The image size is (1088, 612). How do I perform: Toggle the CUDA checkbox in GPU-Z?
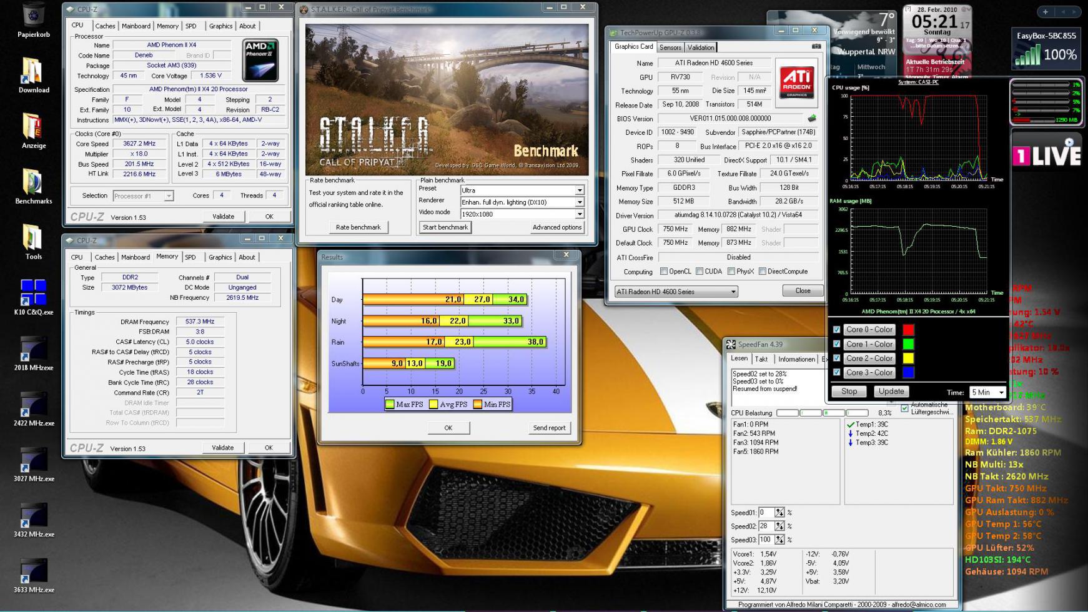700,272
